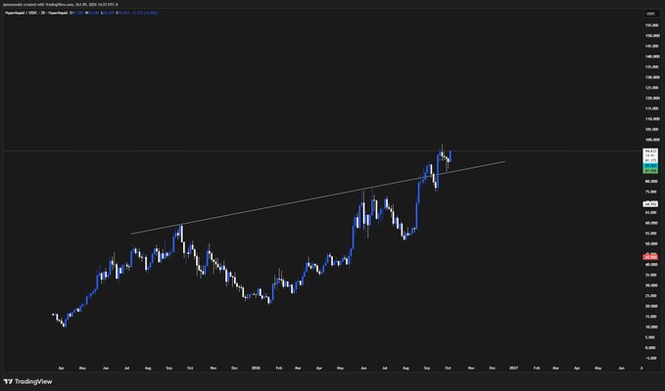Click the 140.000 price axis value
The image size is (665, 391).
652,57
